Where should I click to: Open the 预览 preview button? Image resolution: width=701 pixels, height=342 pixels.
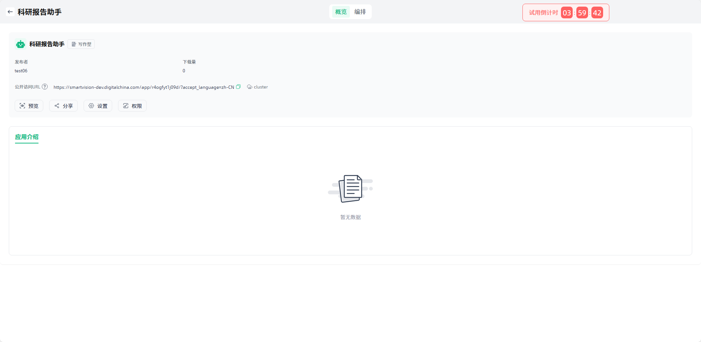[29, 106]
